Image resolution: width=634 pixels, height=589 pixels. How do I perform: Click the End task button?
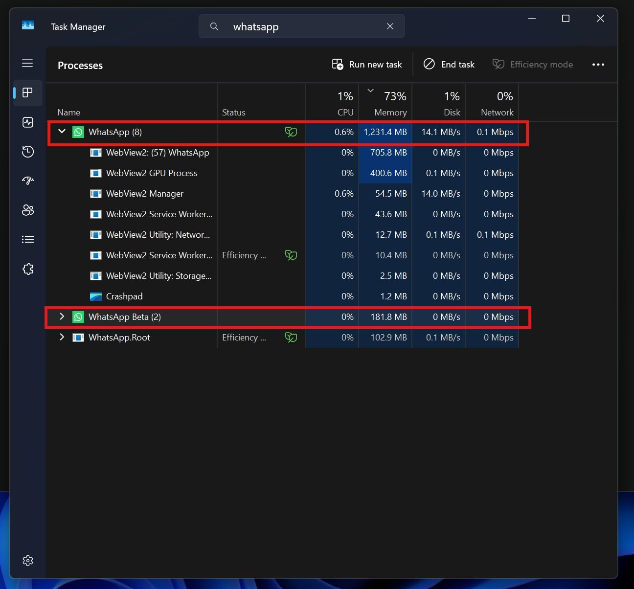[x=449, y=64]
